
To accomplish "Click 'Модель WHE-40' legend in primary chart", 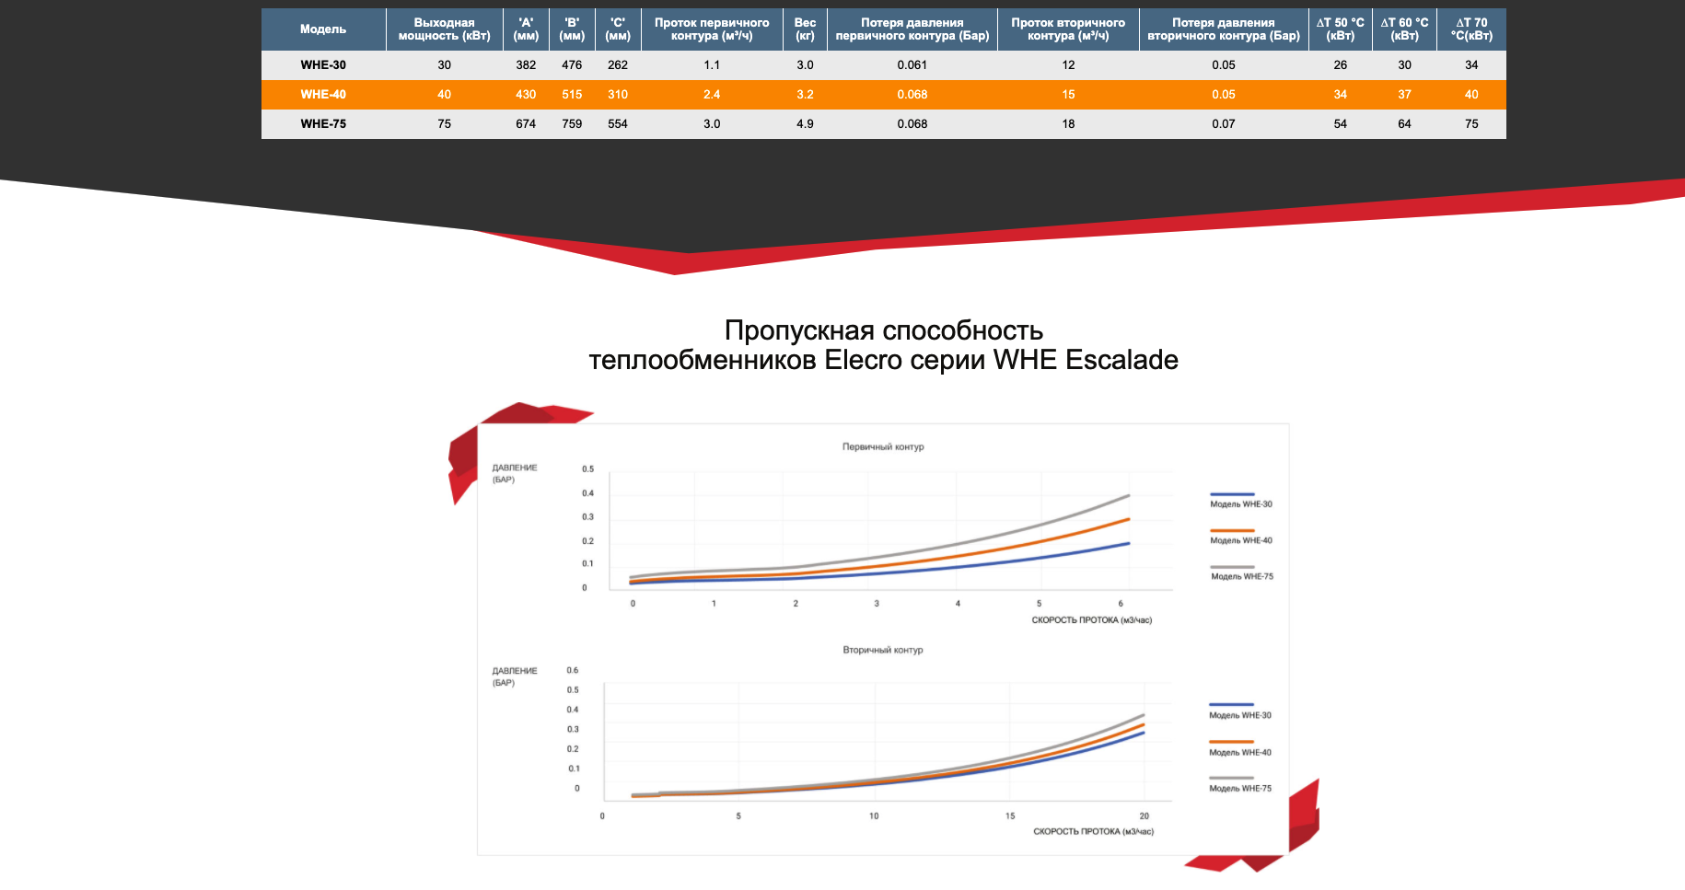I will click(1240, 537).
